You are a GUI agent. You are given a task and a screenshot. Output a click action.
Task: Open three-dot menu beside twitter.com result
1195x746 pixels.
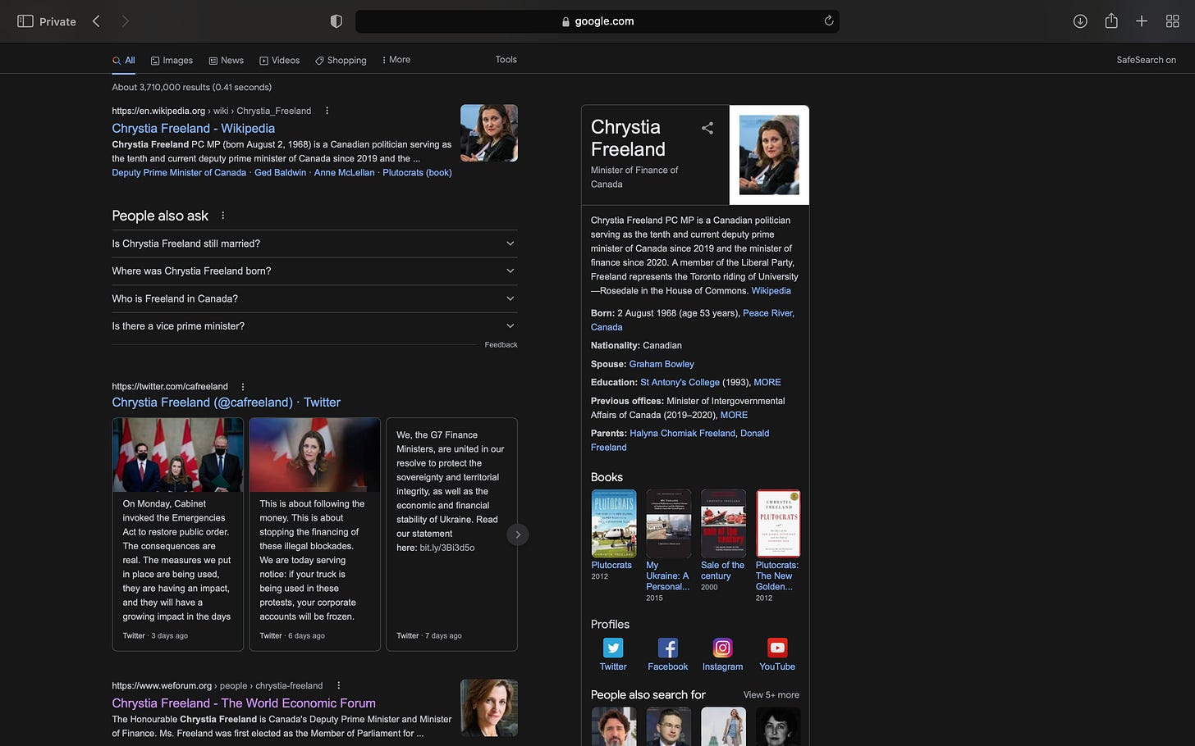click(x=243, y=387)
